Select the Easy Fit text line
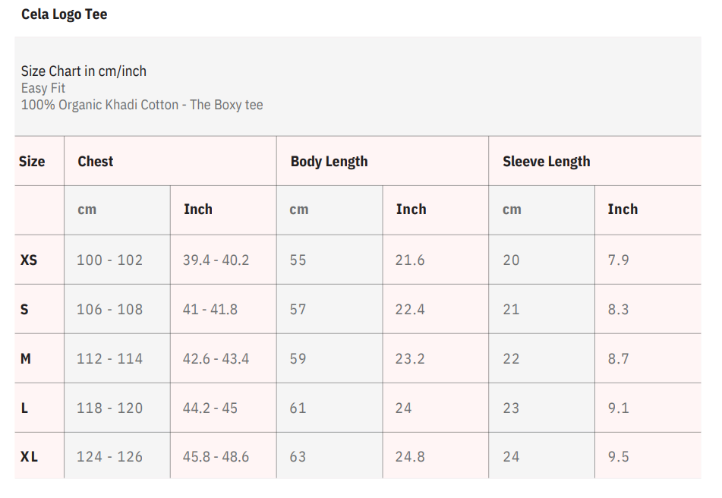The height and width of the screenshot is (498, 722). pos(43,88)
